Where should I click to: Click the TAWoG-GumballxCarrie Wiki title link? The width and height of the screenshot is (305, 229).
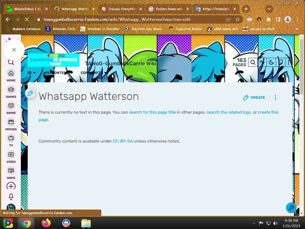tap(121, 63)
